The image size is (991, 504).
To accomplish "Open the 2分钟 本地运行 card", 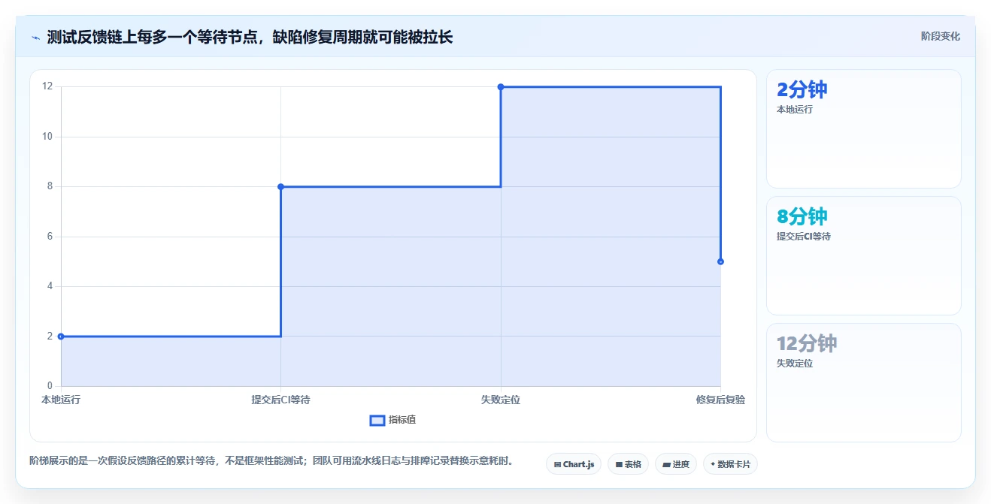I will click(863, 128).
